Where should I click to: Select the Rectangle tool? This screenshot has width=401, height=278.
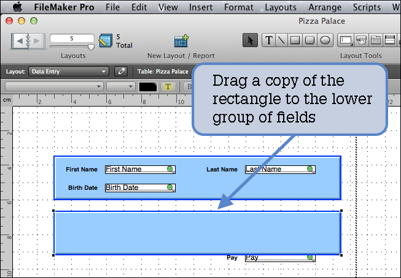(x=295, y=40)
